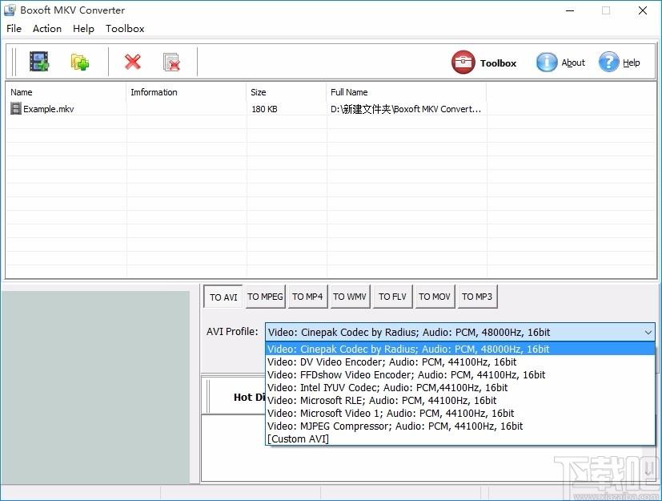This screenshot has height=501, width=662.
Task: Collapse the AVI Profile dropdown arrow
Action: (x=648, y=333)
